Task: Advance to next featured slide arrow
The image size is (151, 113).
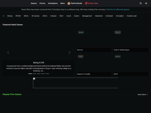Action: click(x=69, y=52)
